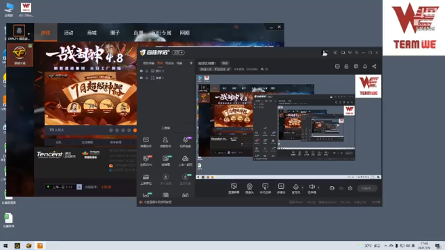
Task: Switch to the 游戏 tab in the game launcher
Action: click(x=45, y=33)
